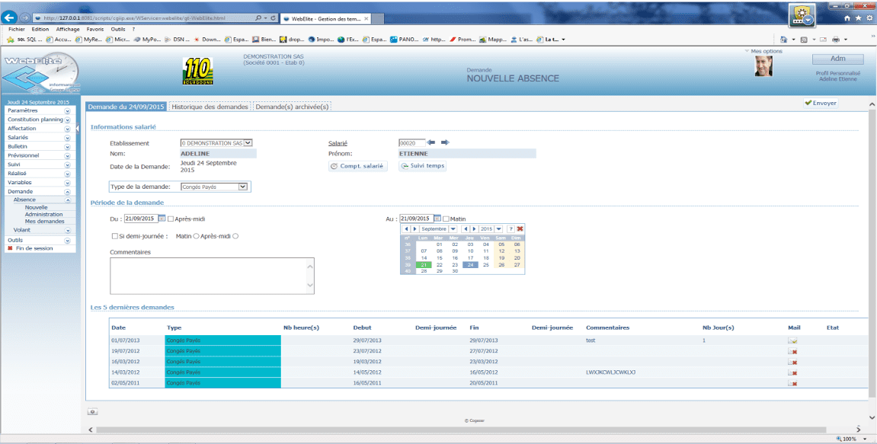Click the 110 Bourgogne company logo
The width and height of the screenshot is (877, 444).
point(197,71)
